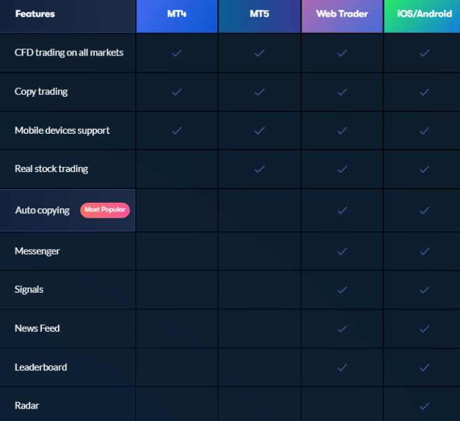Open the Web Trader column header
The width and height of the screenshot is (460, 421).
[x=342, y=14]
